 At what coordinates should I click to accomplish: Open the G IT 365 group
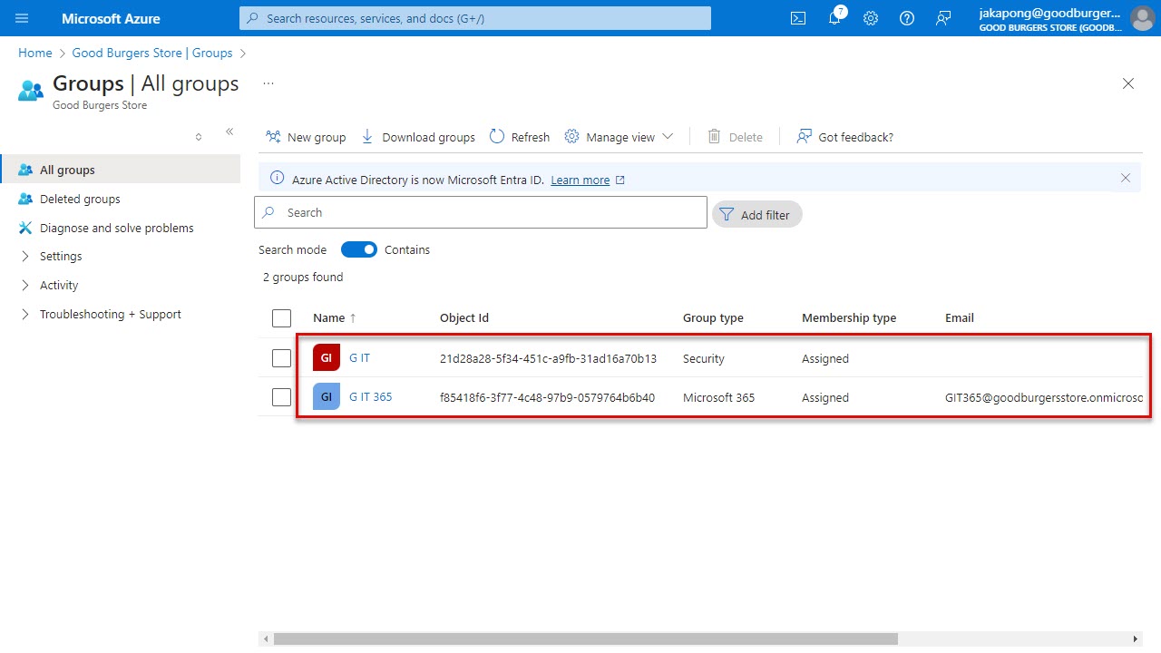(370, 396)
